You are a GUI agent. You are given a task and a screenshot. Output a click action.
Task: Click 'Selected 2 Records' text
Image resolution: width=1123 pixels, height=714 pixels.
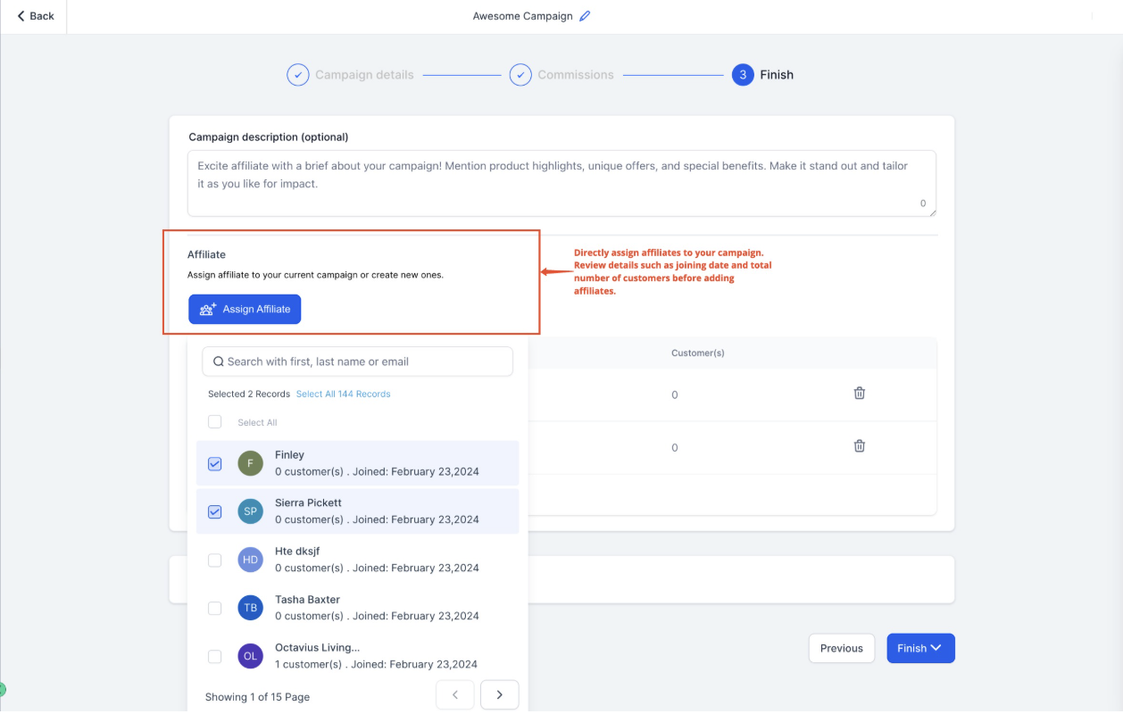coord(249,394)
